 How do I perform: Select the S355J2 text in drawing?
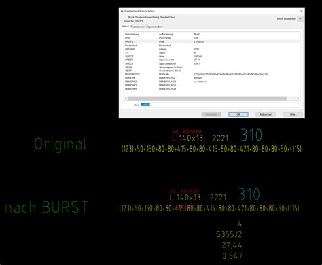pos(229,234)
